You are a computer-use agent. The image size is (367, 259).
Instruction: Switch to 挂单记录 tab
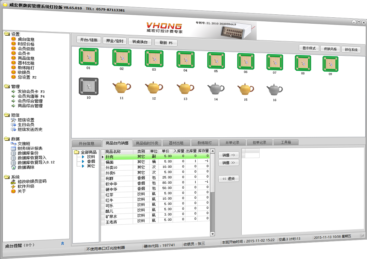pyautogui.click(x=259, y=143)
